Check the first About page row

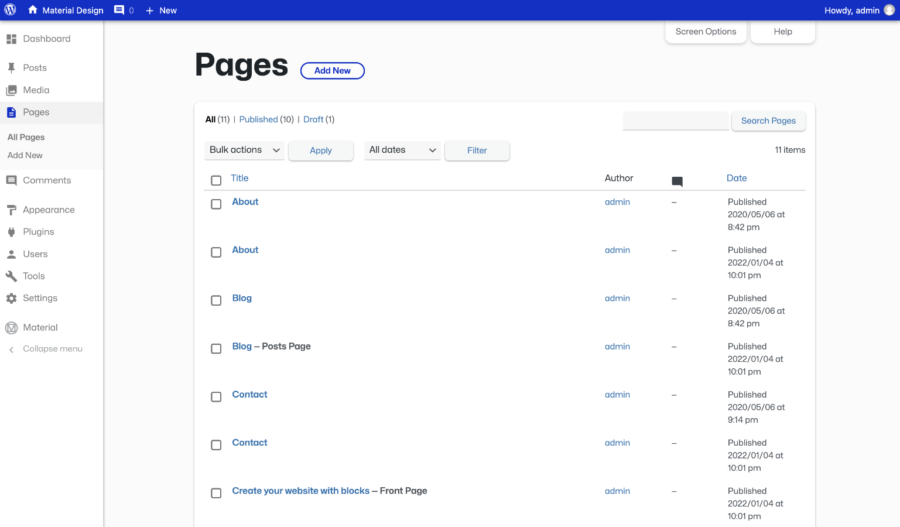click(216, 204)
